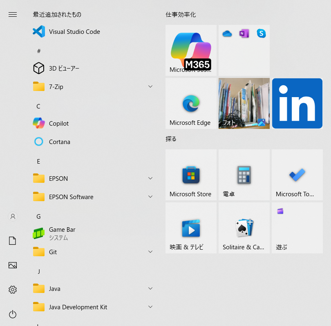The width and height of the screenshot is (331, 326).
Task: Click the Git folder entry
Action: [x=93, y=252]
